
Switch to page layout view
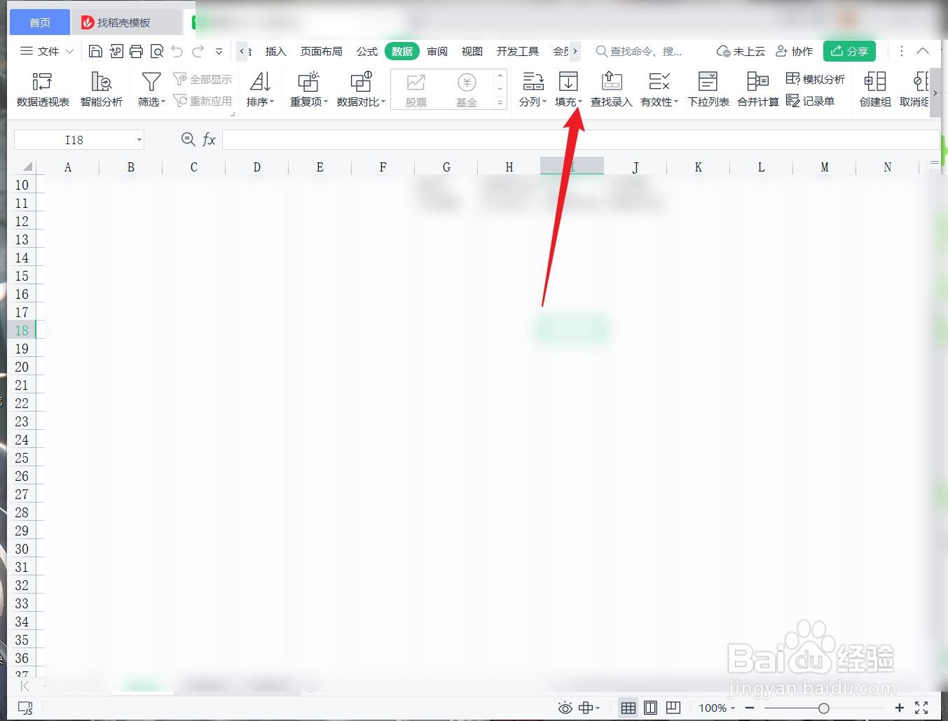pyautogui.click(x=650, y=708)
